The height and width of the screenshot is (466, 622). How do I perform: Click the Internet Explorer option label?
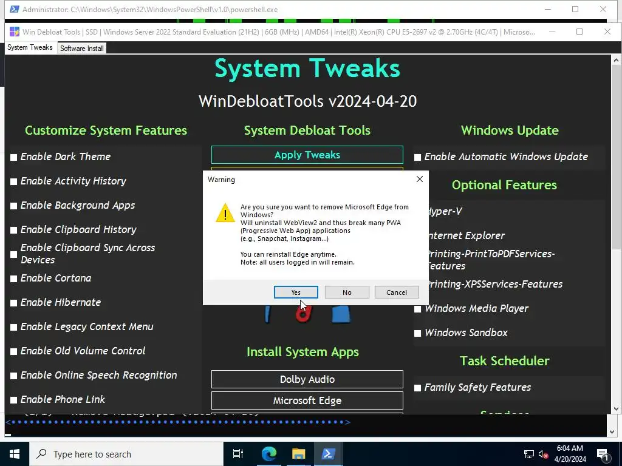click(467, 235)
